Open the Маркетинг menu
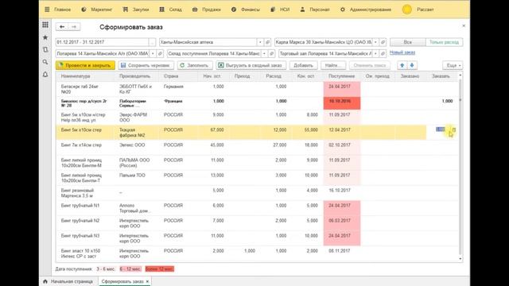The height and width of the screenshot is (286, 509). click(x=97, y=10)
